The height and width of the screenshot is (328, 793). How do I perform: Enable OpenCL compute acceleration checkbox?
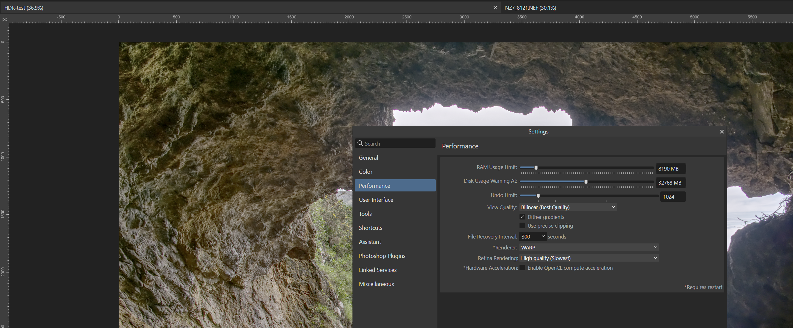(522, 268)
